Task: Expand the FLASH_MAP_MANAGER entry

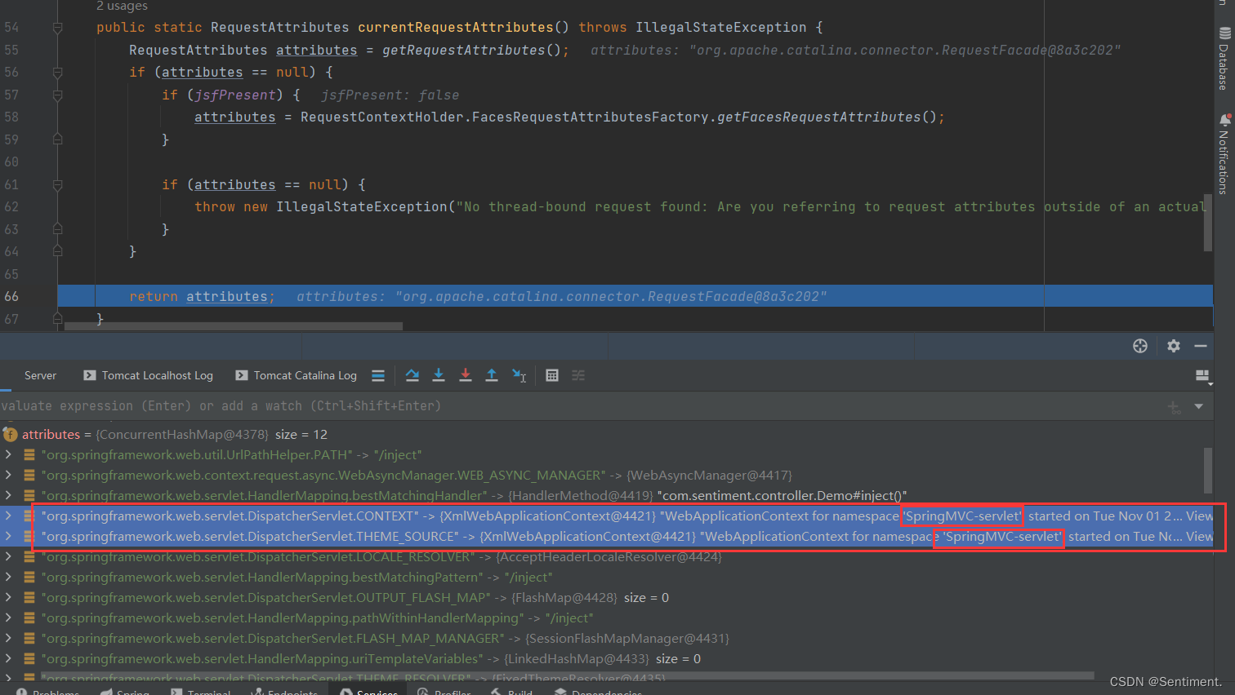Action: [8, 639]
